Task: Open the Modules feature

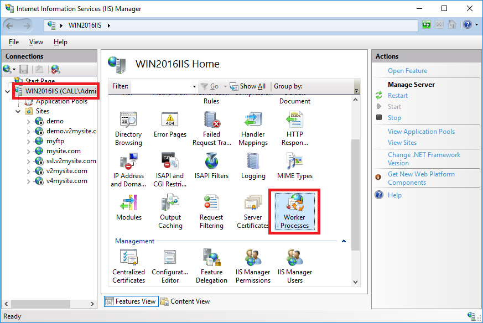Action: 129,208
